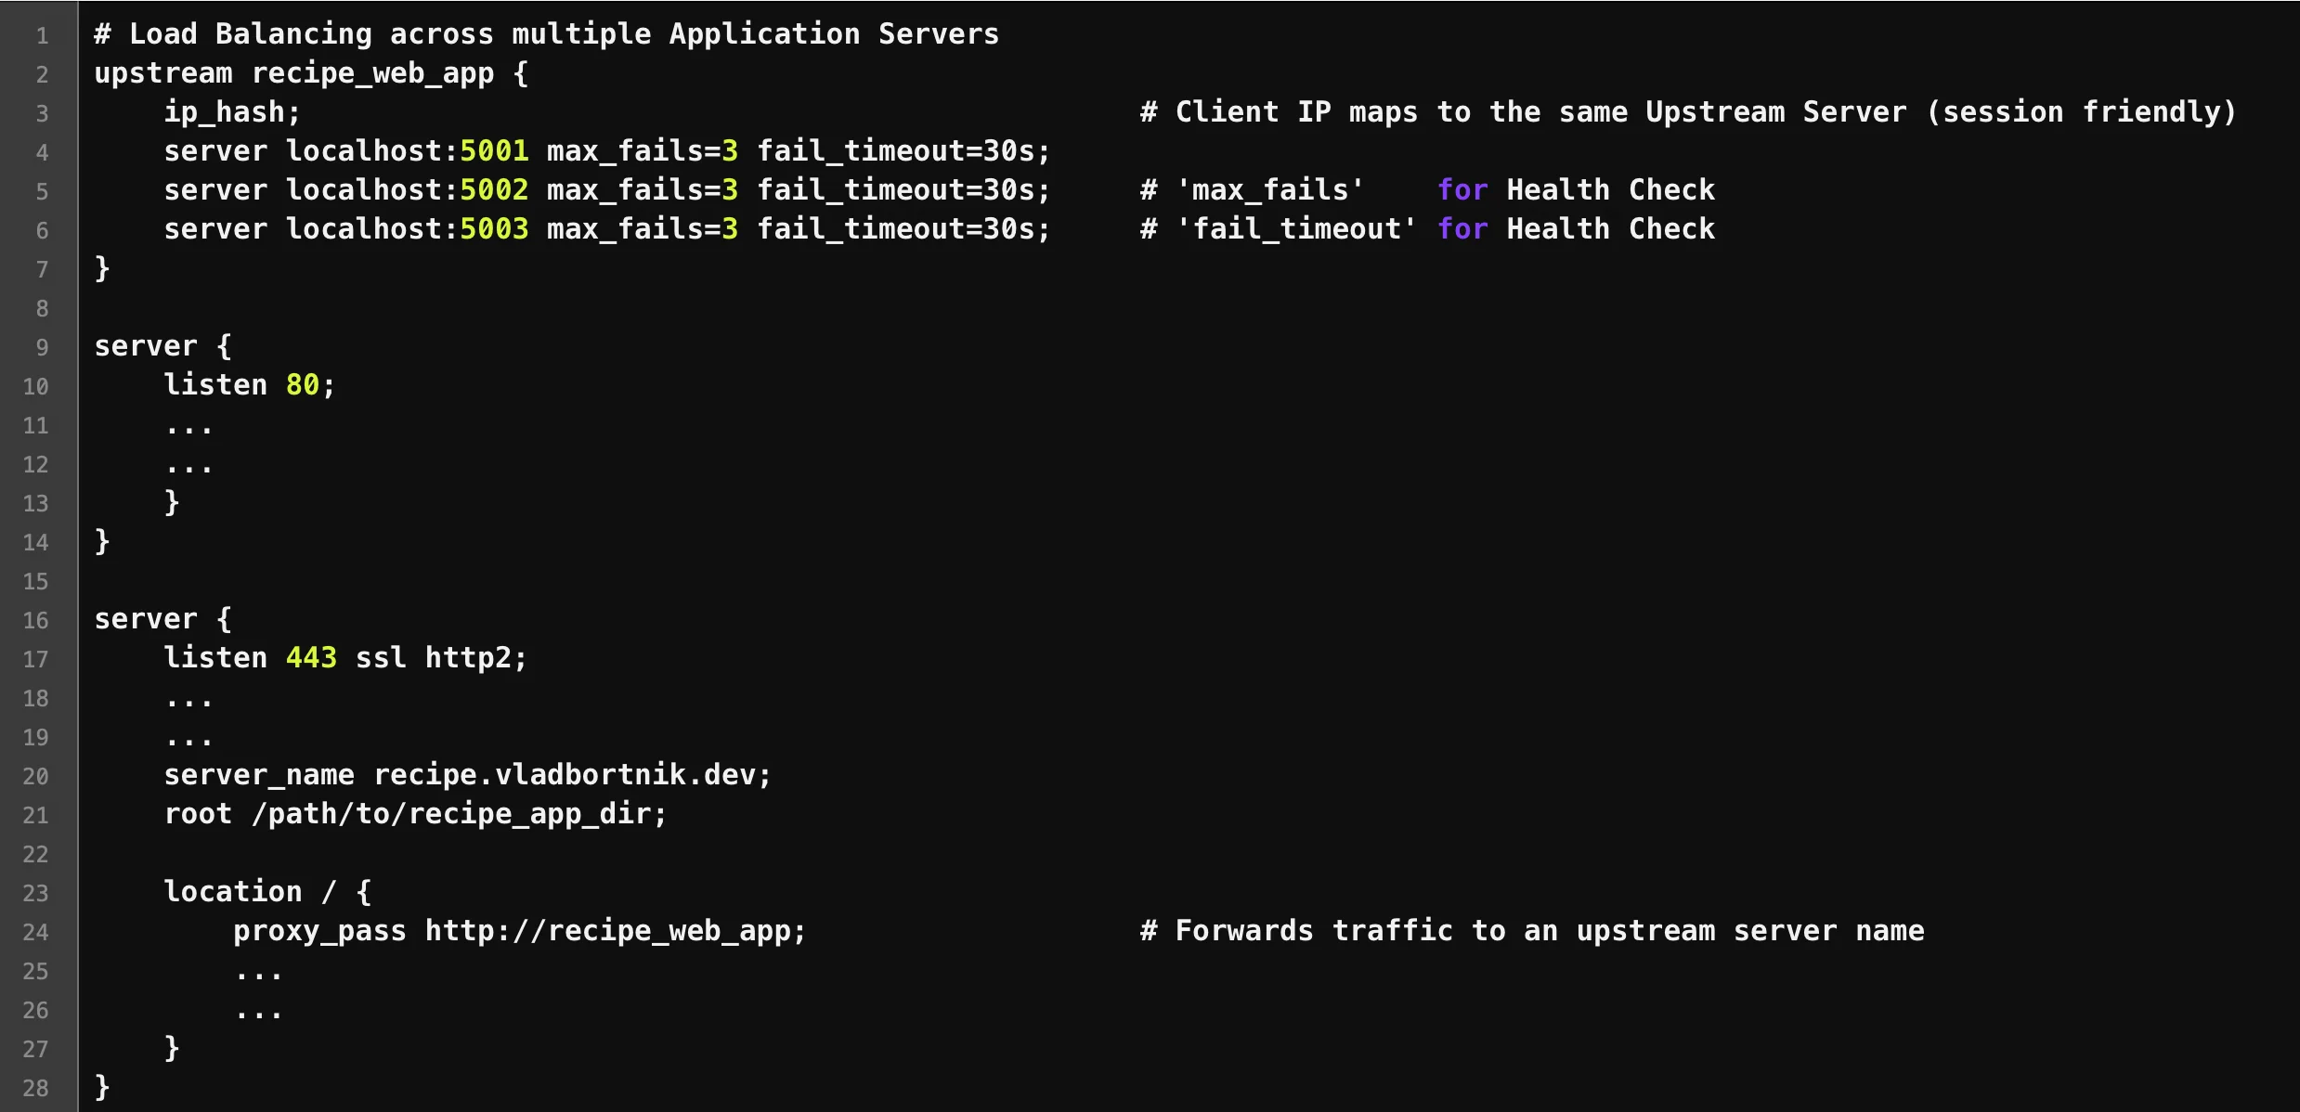
Task: Click the URL "http://recipe_web_app;"
Action: pos(616,931)
